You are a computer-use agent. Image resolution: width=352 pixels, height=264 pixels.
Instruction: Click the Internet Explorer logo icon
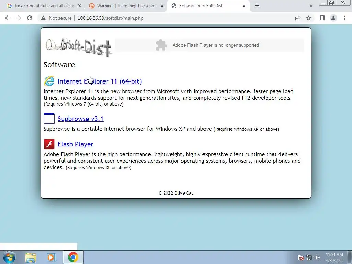click(49, 81)
